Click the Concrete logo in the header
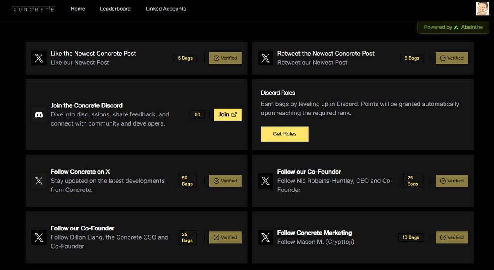 point(33,9)
